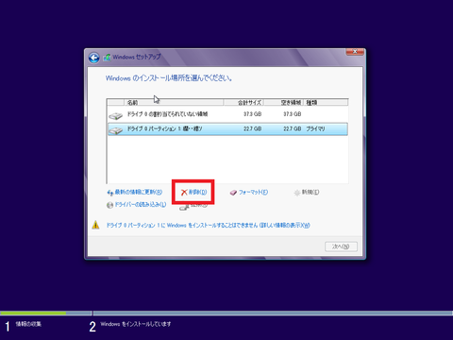Click the Drive 0 Partition 1 disk icon

(x=116, y=130)
